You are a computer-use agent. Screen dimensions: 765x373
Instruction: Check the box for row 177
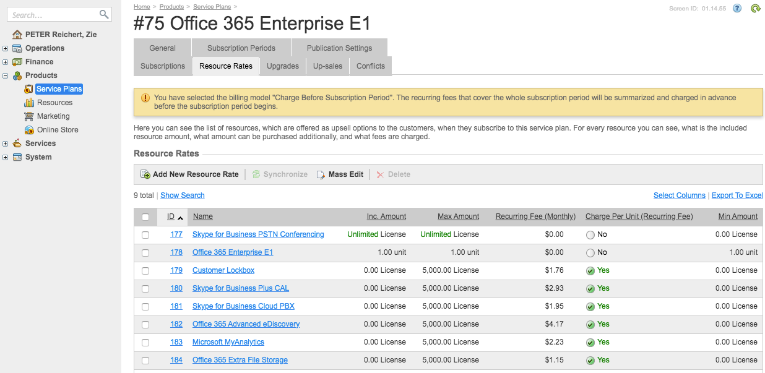(145, 235)
